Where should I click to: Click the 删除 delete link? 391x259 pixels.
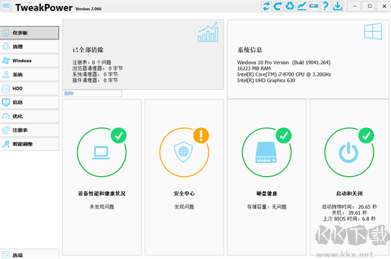click(x=69, y=93)
